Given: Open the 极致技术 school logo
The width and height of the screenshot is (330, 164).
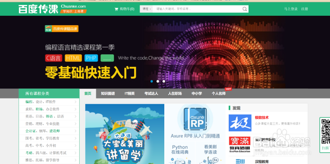Looking at the screenshot, I should [x=240, y=123].
